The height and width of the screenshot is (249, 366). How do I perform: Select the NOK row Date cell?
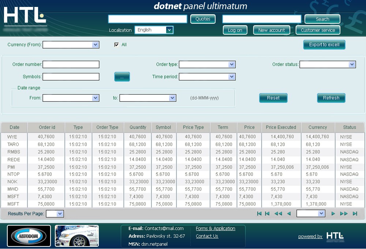click(14, 181)
